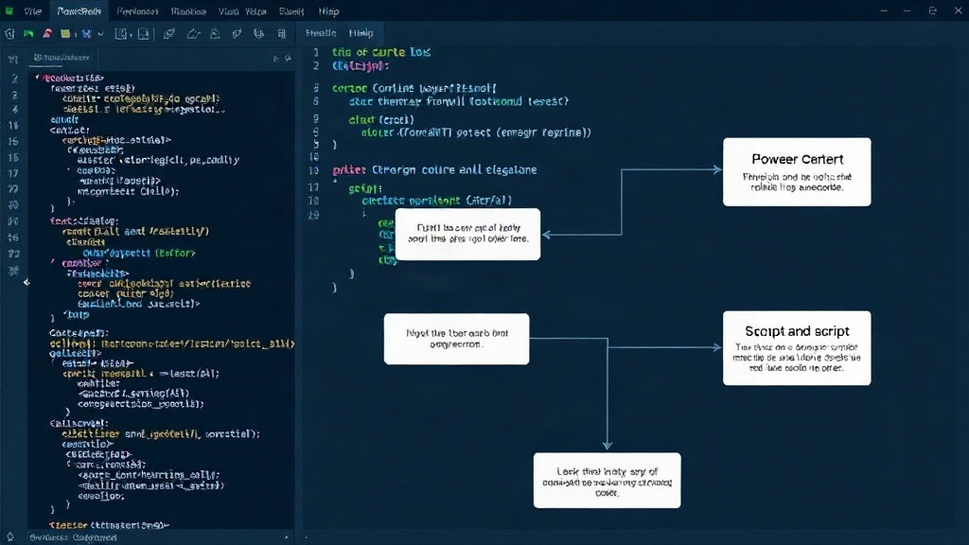Click the left-pointing arrow in the left gutter
This screenshot has height=545, width=969.
[26, 282]
